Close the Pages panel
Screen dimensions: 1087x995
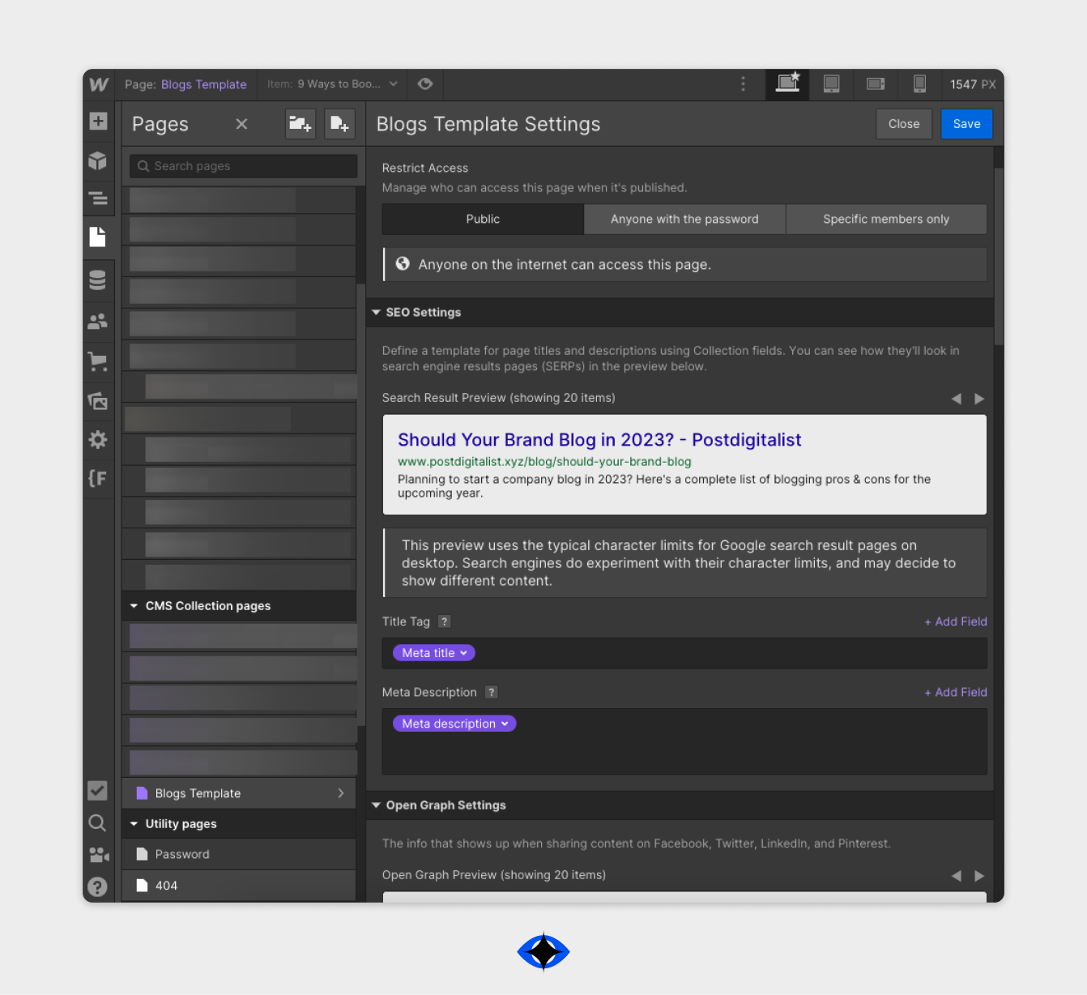tap(241, 124)
